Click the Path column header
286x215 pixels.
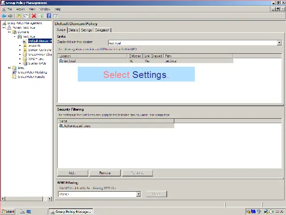[x=198, y=56]
